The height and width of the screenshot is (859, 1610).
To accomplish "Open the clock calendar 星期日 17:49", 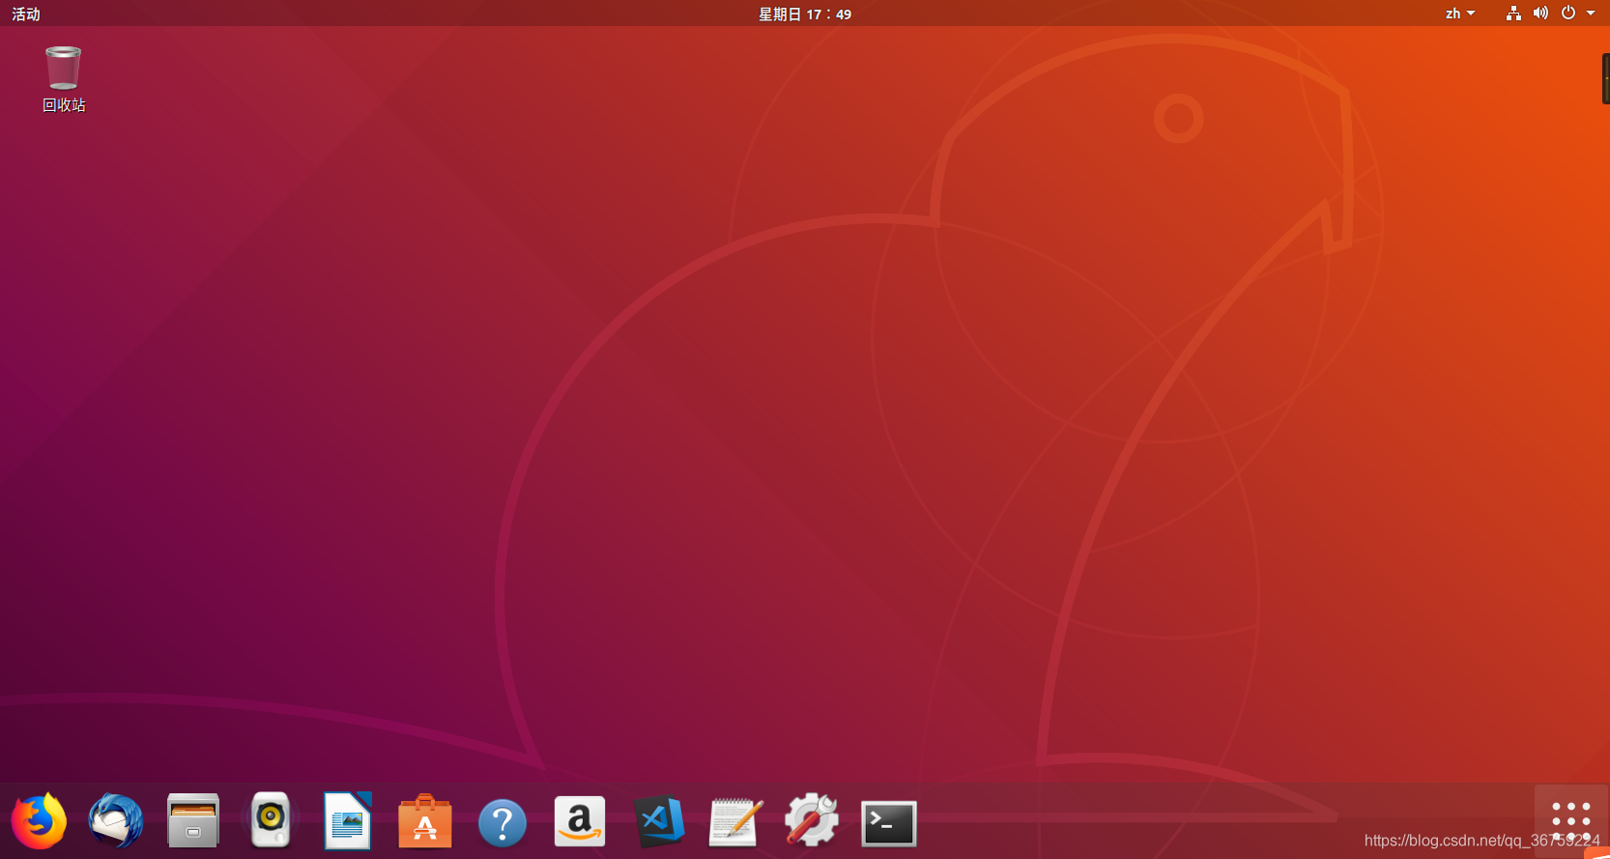I will [x=805, y=14].
